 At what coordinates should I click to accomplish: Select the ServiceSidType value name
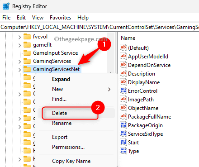146,134
